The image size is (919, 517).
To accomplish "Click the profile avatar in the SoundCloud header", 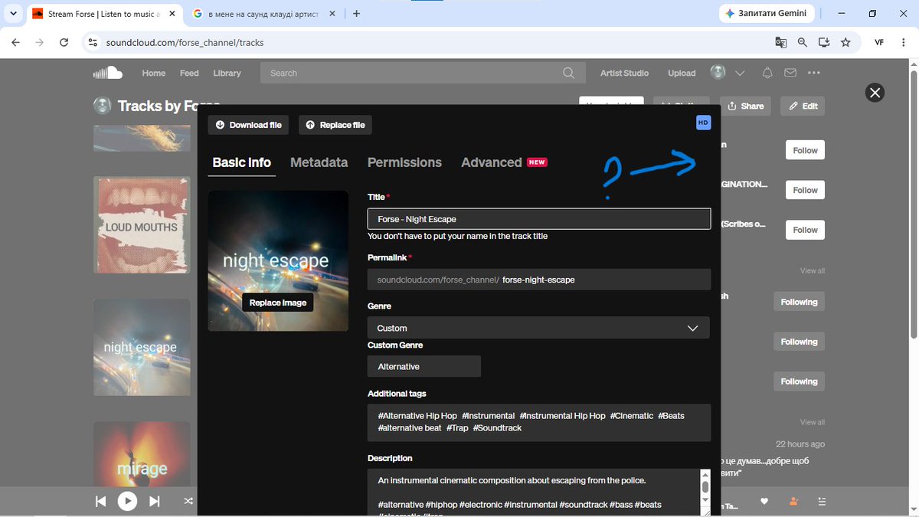I will pyautogui.click(x=718, y=73).
